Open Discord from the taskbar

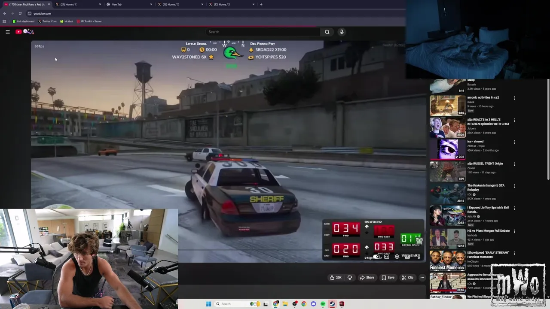[x=313, y=304]
